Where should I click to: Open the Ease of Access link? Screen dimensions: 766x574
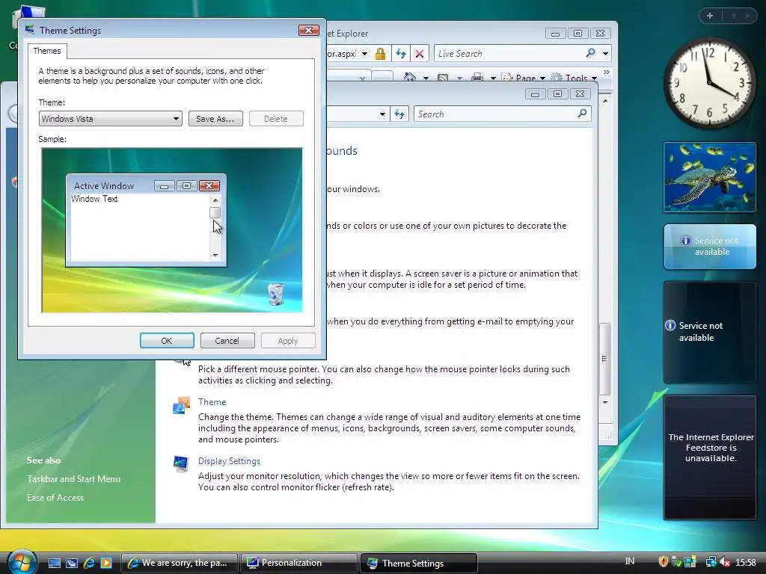tap(55, 497)
